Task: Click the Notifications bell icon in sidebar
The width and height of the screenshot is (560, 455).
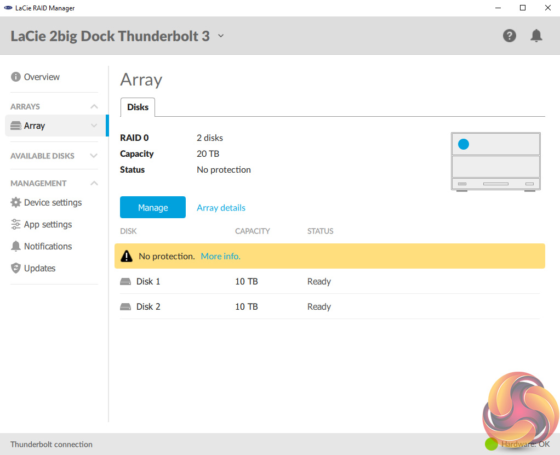Action: [16, 246]
